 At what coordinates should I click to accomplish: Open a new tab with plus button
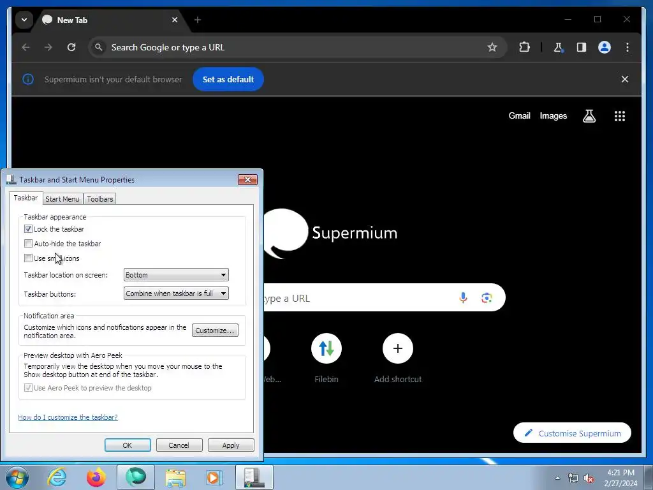click(198, 20)
